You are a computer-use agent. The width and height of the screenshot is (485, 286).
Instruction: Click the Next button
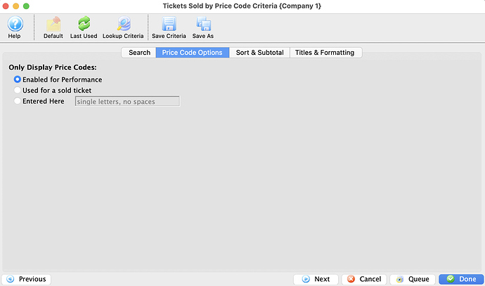pyautogui.click(x=316, y=279)
